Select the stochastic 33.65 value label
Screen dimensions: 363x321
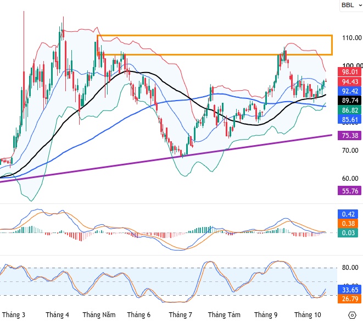(x=350, y=290)
